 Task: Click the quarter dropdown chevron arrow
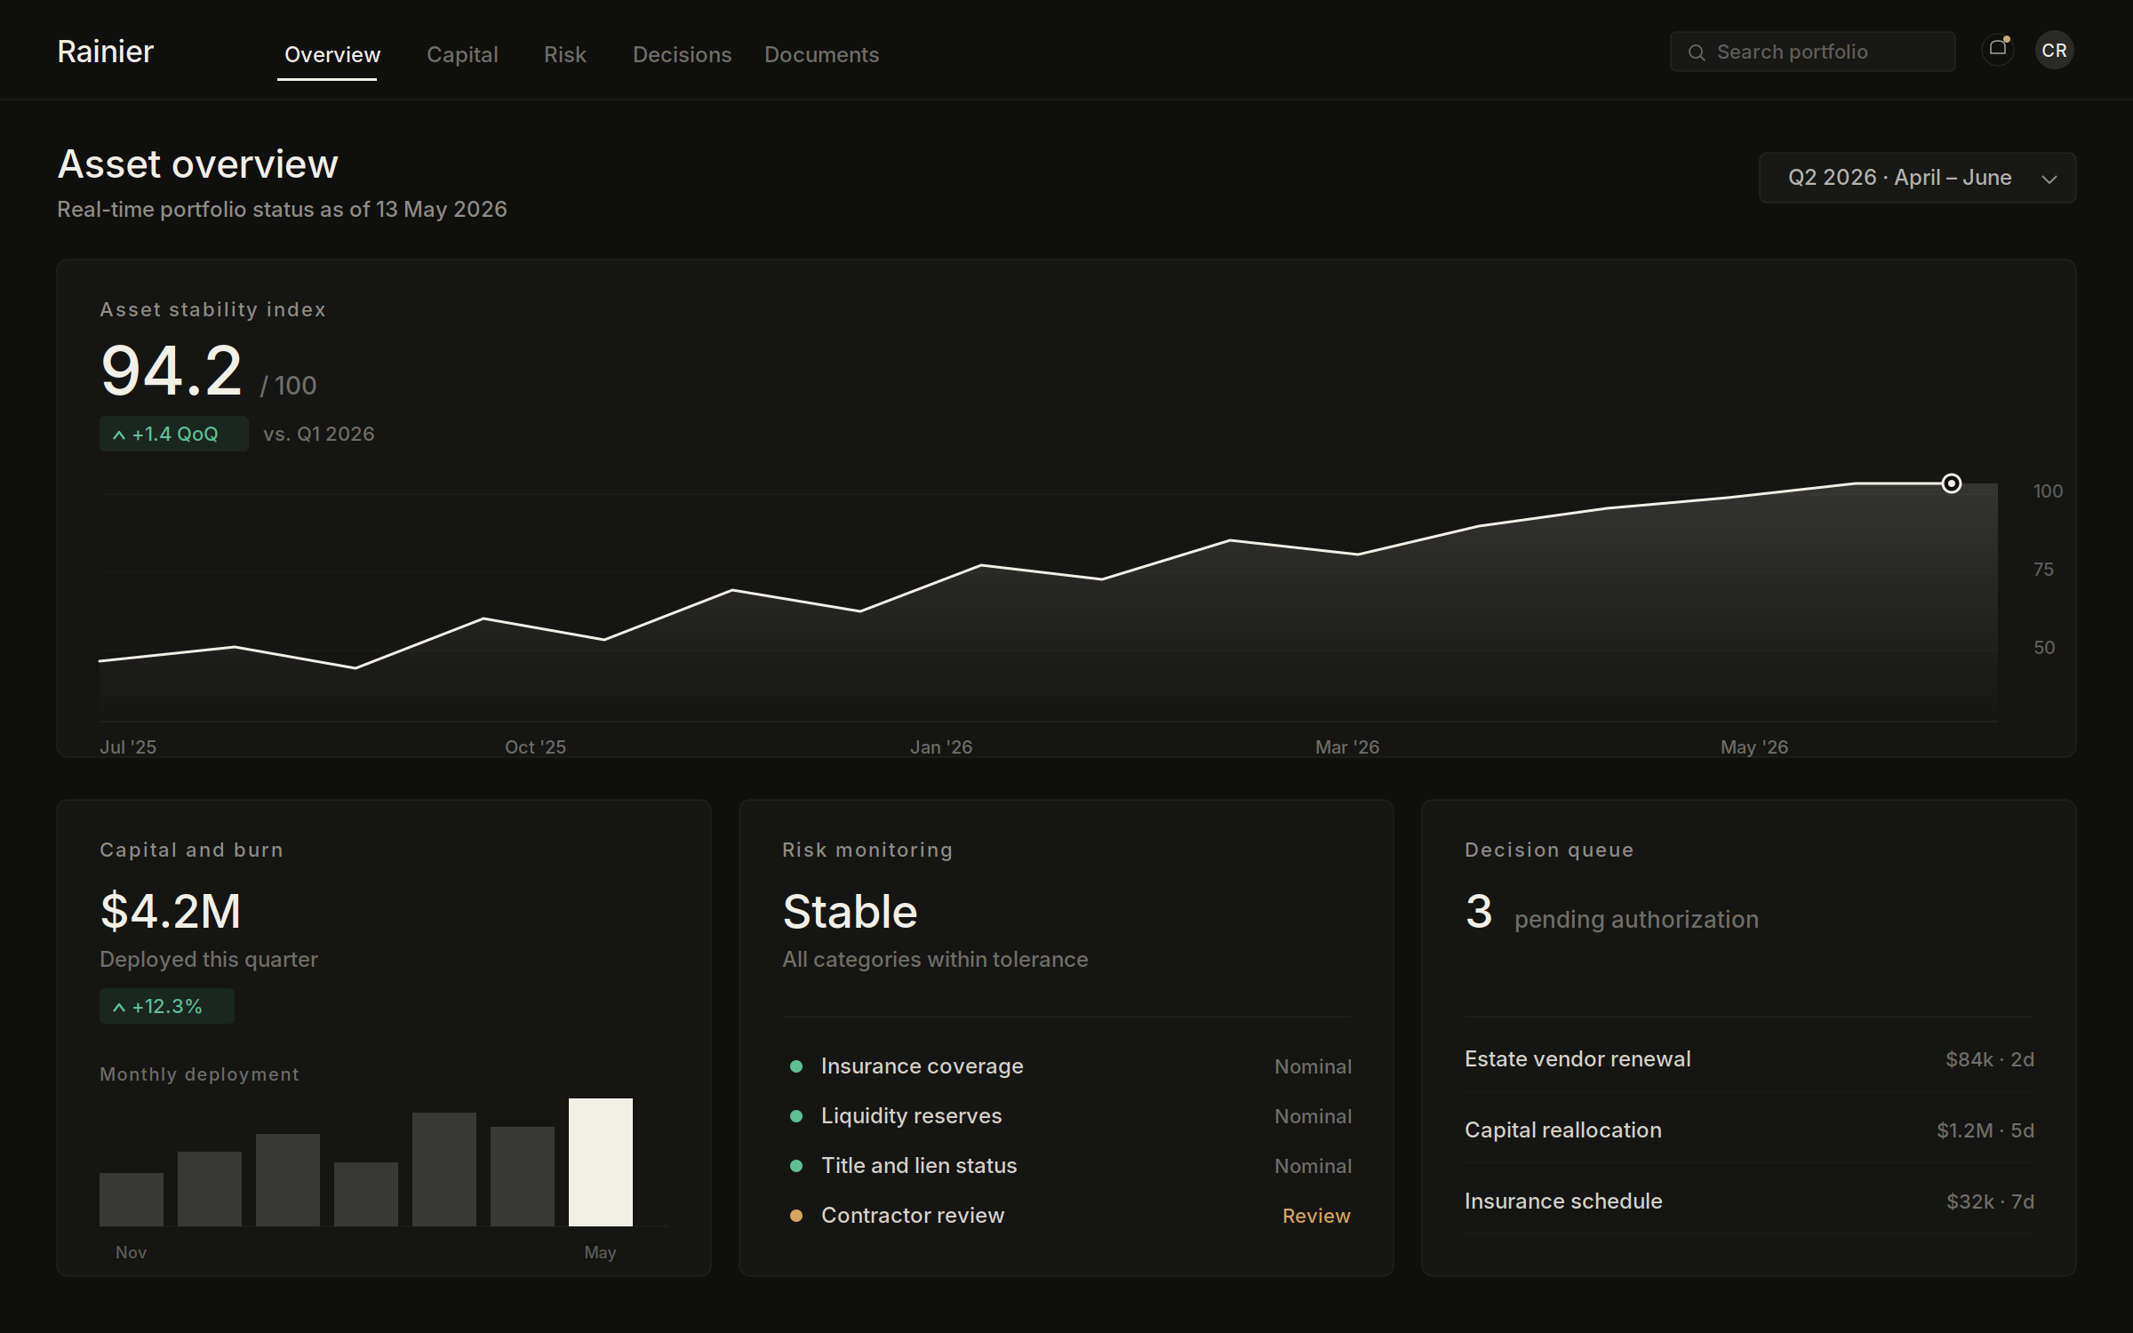[x=2049, y=180]
